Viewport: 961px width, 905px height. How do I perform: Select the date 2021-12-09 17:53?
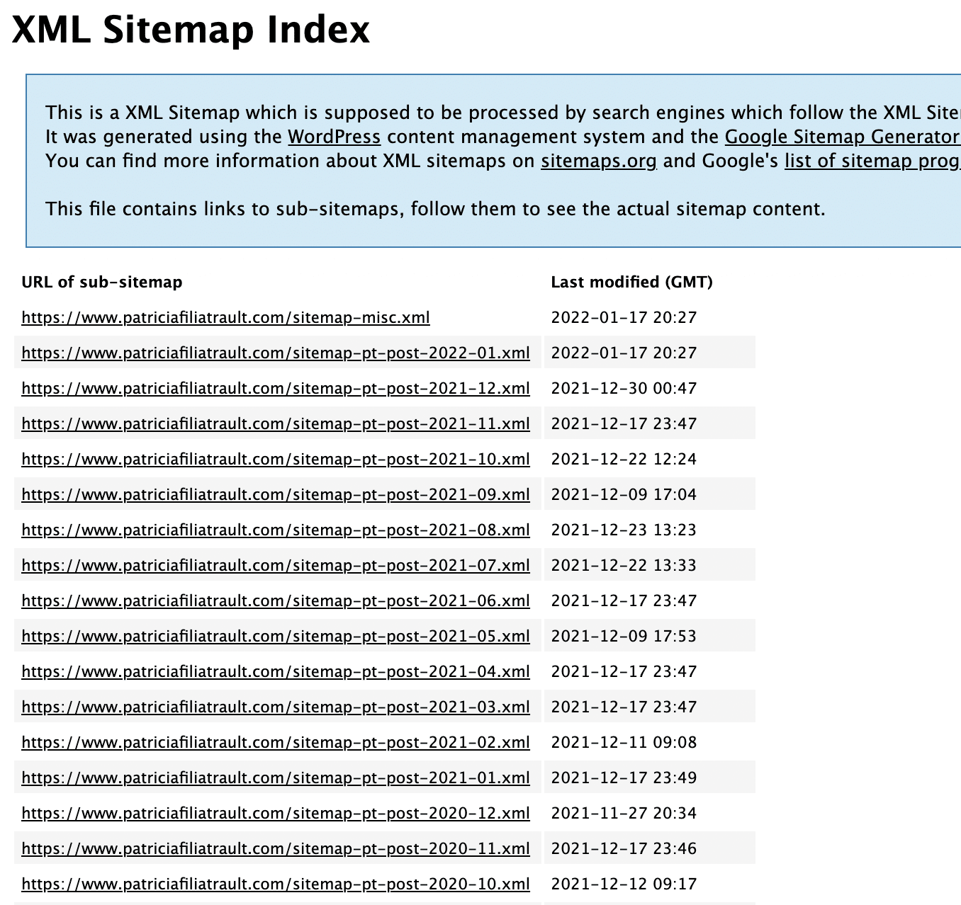624,636
